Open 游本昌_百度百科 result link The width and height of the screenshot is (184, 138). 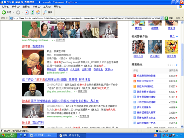tap(33, 47)
